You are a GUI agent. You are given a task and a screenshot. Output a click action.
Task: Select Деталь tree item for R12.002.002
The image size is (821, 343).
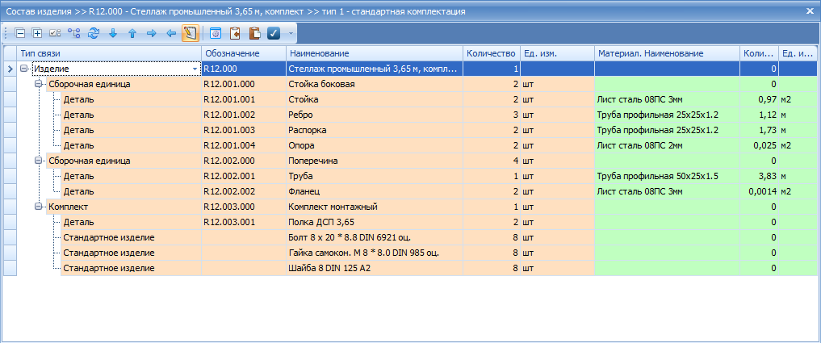point(131,191)
